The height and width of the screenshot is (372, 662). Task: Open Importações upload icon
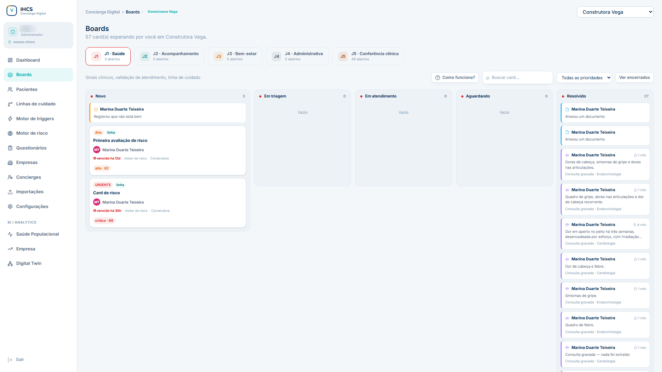click(x=10, y=192)
